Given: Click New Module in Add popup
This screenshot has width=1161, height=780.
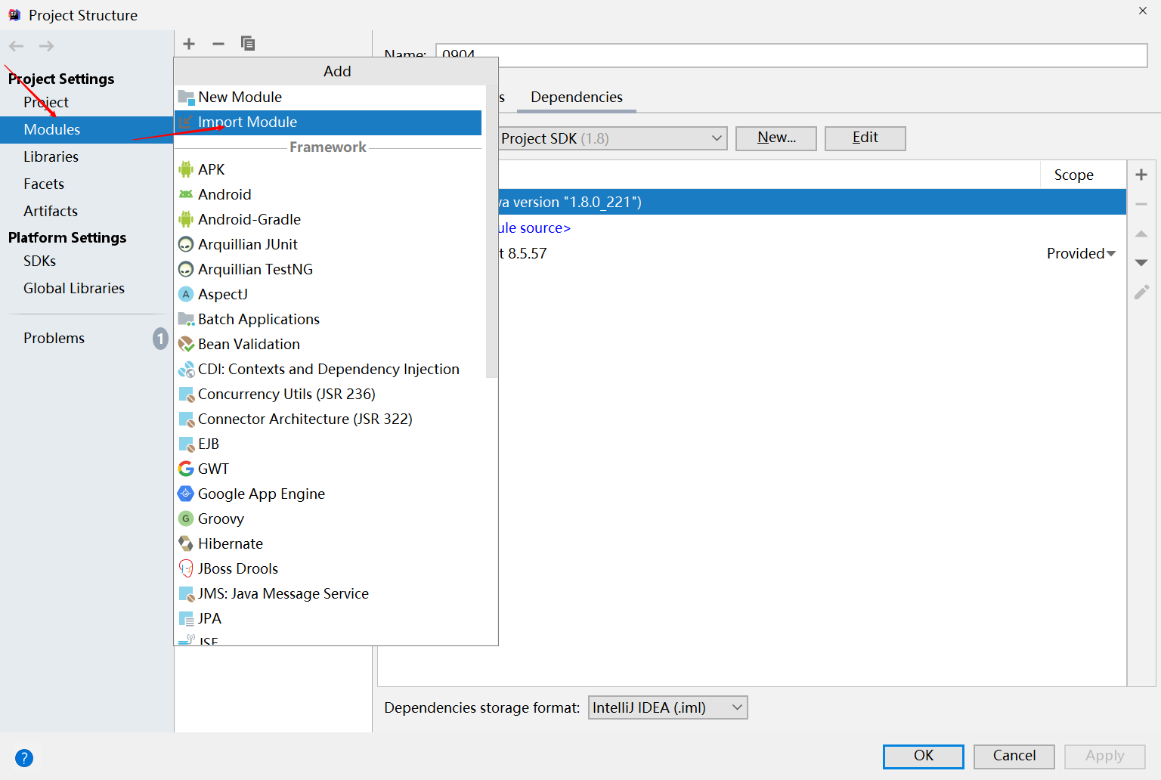Looking at the screenshot, I should 328,97.
